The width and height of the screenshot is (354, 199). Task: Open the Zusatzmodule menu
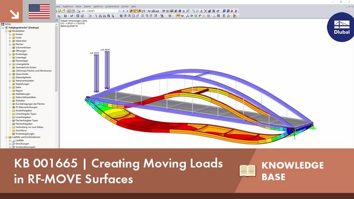click(112, 7)
